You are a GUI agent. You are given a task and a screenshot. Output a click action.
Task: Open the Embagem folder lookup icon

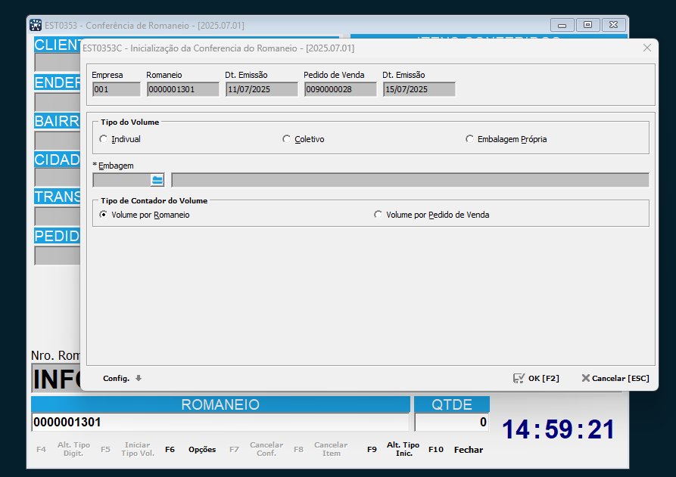coord(157,180)
